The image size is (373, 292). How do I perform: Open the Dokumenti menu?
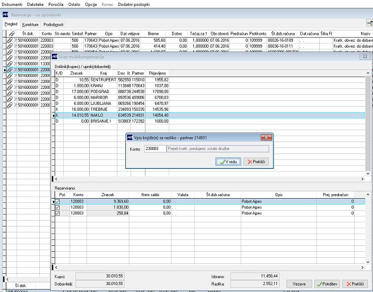[x=12, y=4]
